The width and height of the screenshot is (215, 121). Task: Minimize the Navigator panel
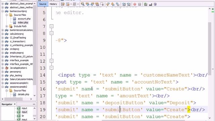(34, 104)
